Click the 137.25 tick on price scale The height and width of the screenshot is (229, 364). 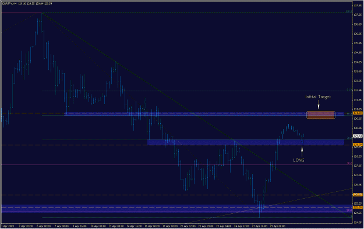[x=358, y=15]
